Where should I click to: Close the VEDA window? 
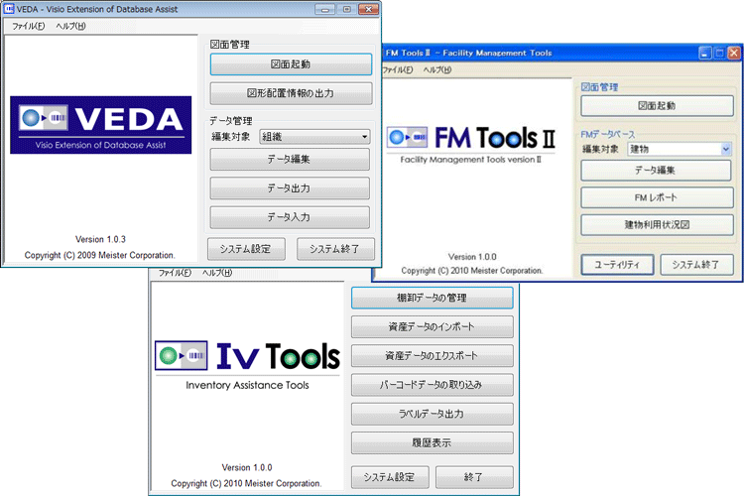click(x=369, y=9)
